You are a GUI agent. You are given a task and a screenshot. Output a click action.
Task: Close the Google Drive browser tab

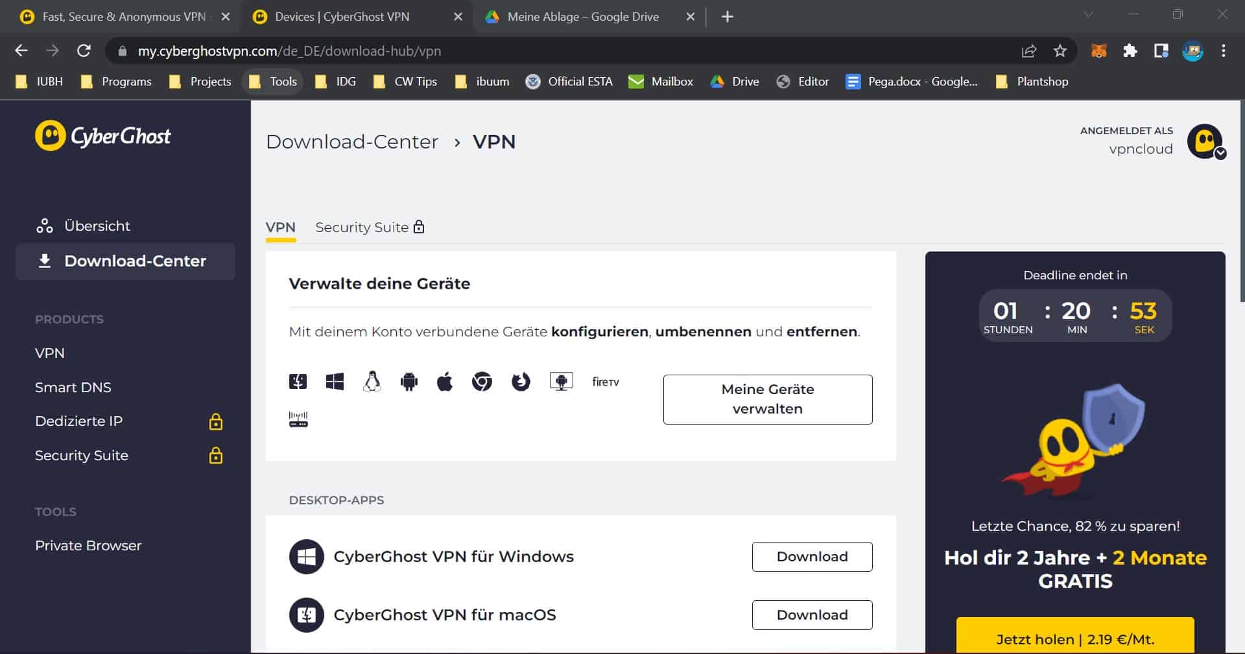[x=691, y=17]
